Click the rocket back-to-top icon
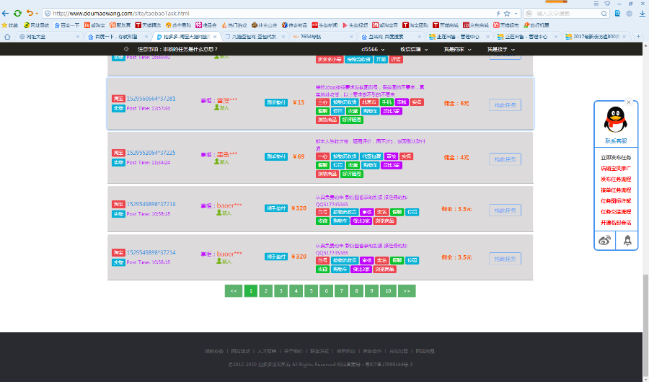Screen dimensions: 649x382 [x=627, y=241]
